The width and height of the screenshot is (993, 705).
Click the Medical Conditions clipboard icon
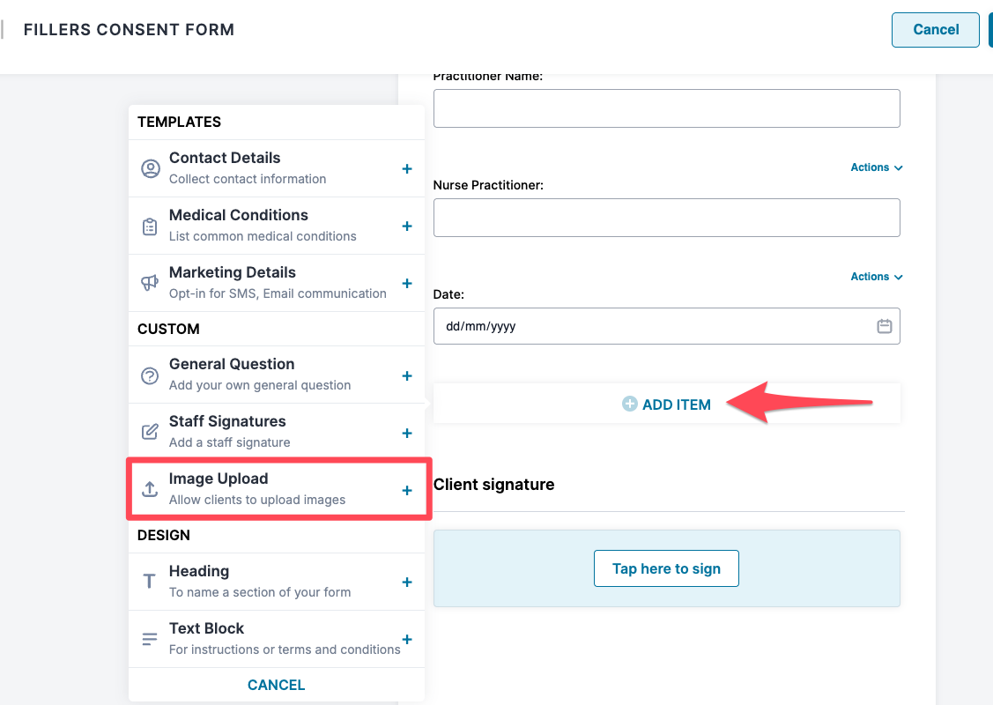tap(151, 226)
